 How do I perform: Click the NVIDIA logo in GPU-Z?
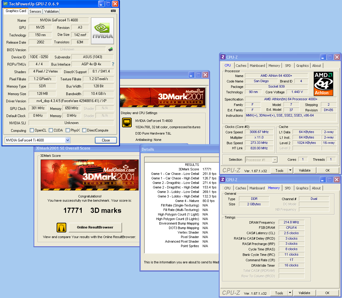tap(102, 31)
